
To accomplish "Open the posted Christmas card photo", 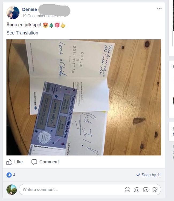I will pyautogui.click(x=84, y=97).
